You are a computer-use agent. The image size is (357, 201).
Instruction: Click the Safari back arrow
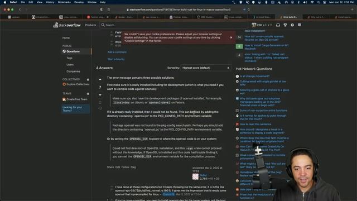tap(20, 9)
